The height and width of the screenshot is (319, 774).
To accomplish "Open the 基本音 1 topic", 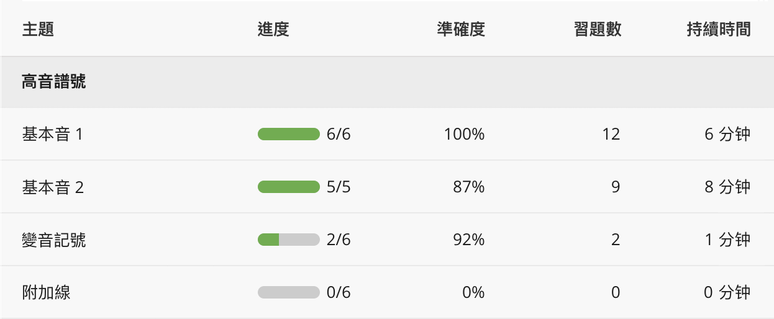I will pyautogui.click(x=52, y=134).
